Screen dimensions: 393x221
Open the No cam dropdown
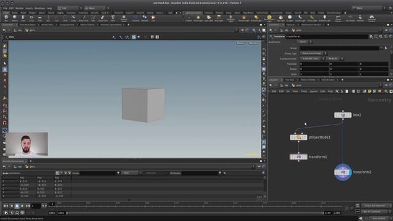254,43
